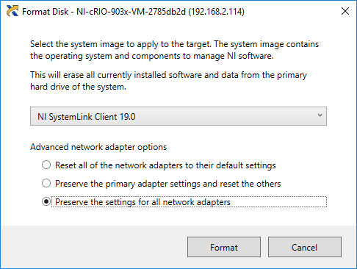Click the NI-cRIO-903x-VM target name in title
The height and width of the screenshot is (269, 357).
point(131,12)
